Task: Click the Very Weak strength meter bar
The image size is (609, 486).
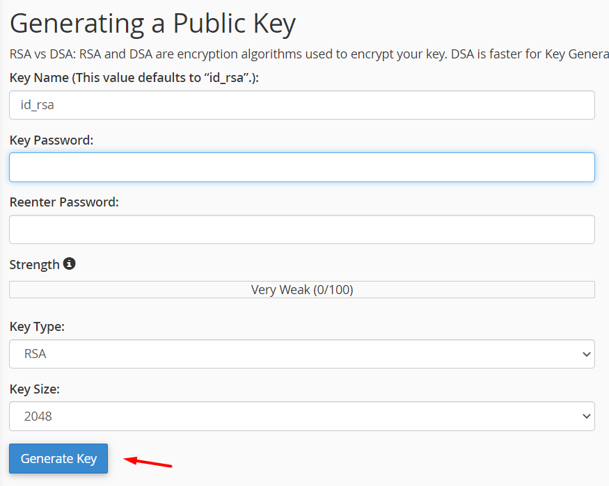Action: pyautogui.click(x=302, y=290)
